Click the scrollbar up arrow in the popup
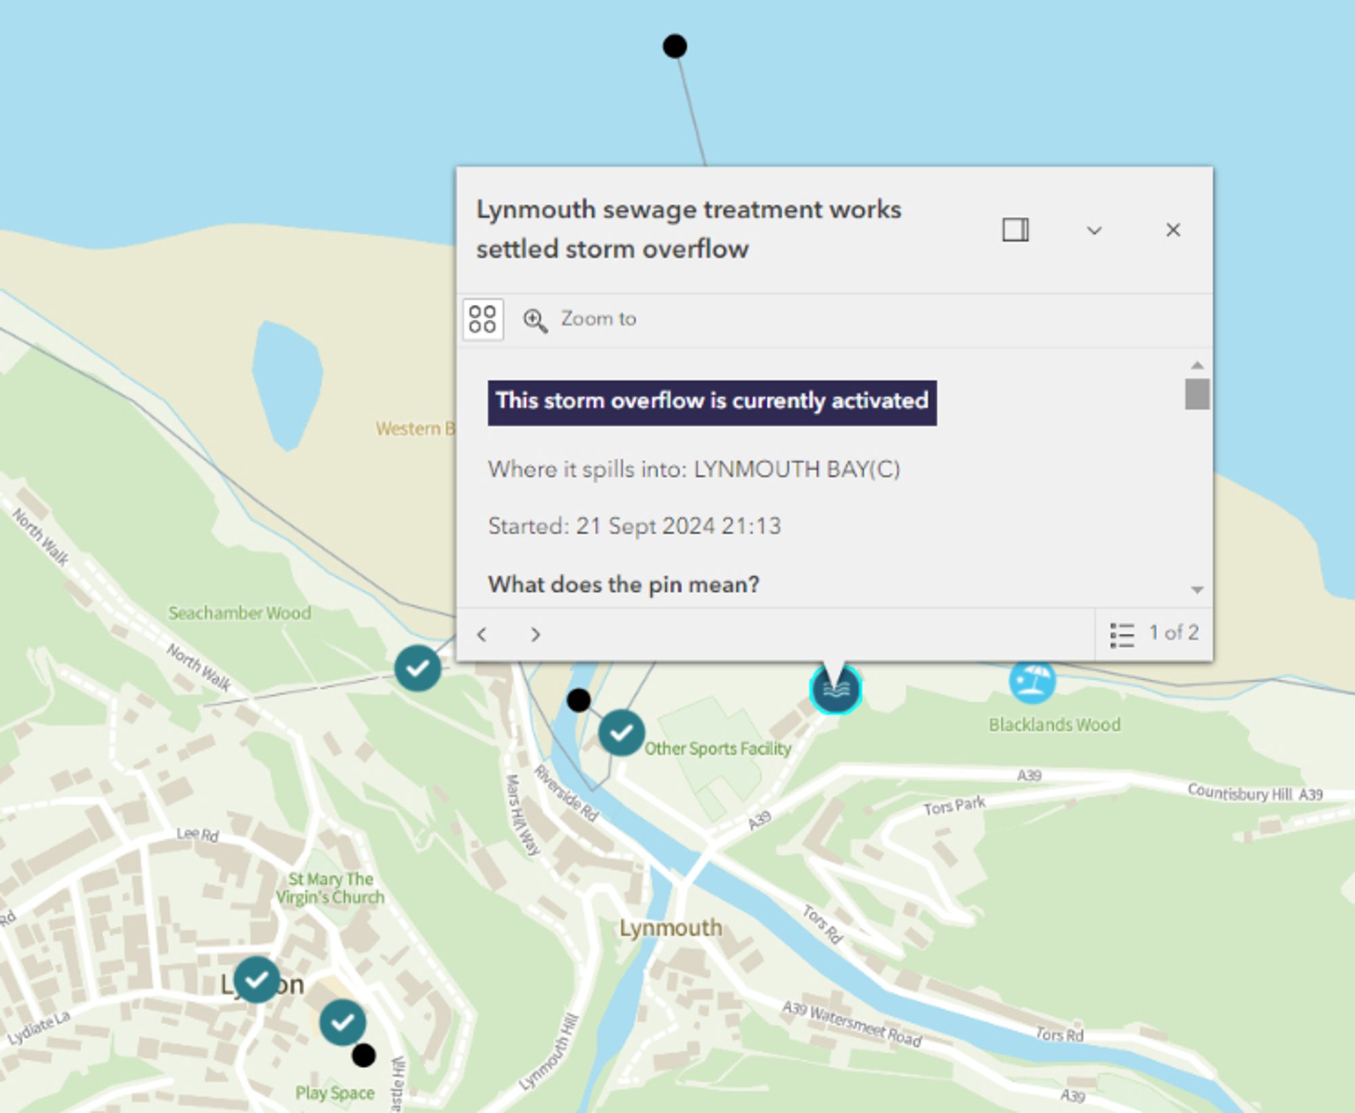This screenshot has width=1355, height=1113. (1197, 365)
